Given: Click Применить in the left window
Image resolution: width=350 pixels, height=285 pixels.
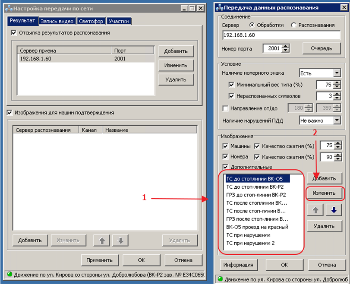Looking at the screenshot, I should tap(99, 260).
